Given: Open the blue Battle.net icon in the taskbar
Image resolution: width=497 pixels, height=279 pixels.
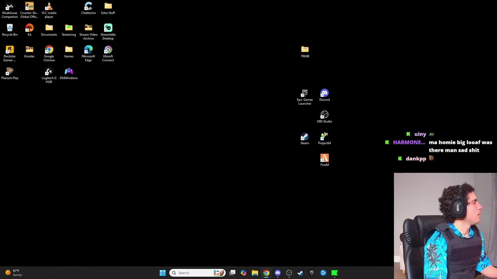Looking at the screenshot, I should [323, 273].
